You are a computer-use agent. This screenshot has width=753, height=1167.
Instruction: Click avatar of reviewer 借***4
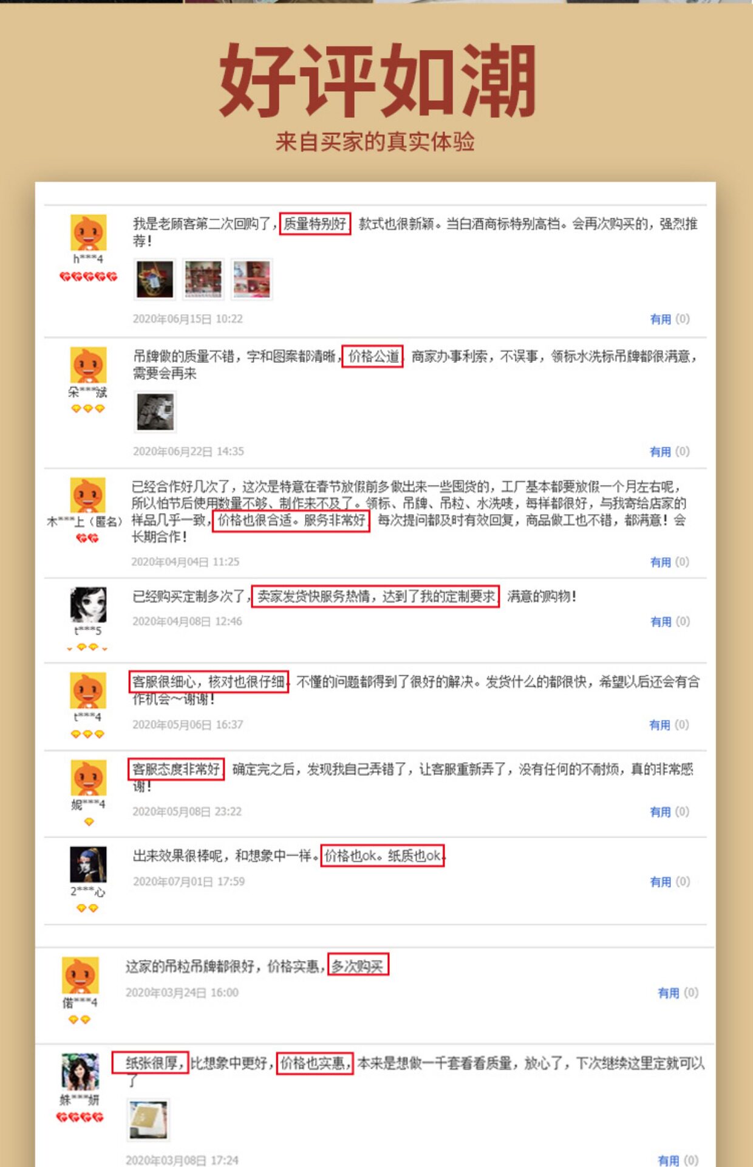pos(80,976)
